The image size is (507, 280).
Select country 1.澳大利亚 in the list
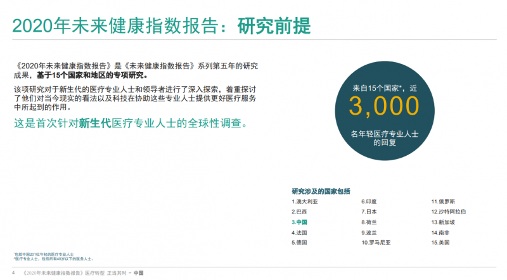click(x=304, y=201)
